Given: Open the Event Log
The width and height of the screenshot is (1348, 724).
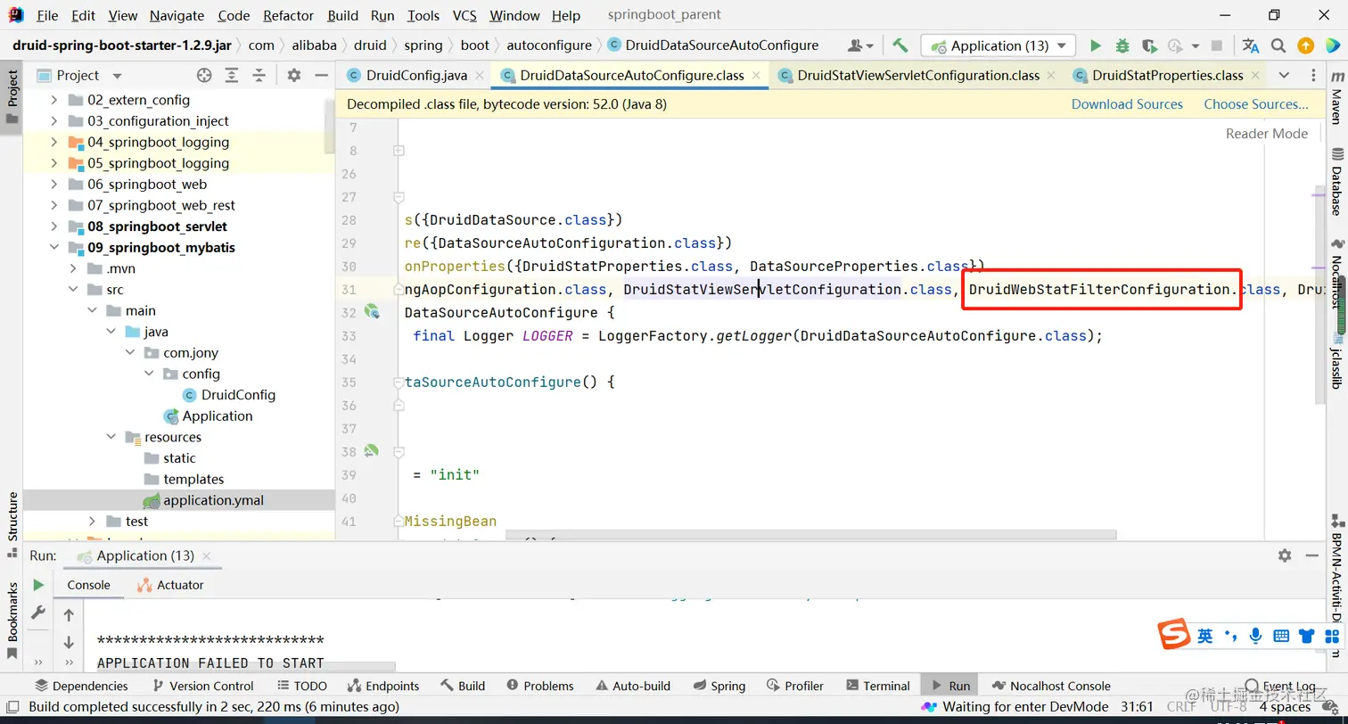Looking at the screenshot, I should coord(1279,686).
